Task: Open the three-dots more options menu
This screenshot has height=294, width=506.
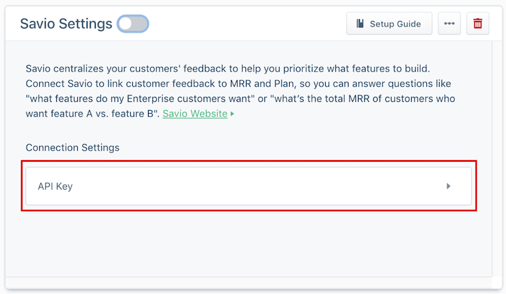Action: coord(449,23)
